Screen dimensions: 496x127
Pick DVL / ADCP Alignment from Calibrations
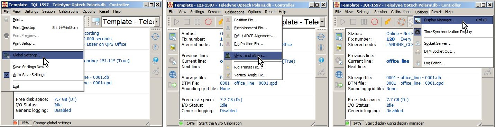pos(254,36)
